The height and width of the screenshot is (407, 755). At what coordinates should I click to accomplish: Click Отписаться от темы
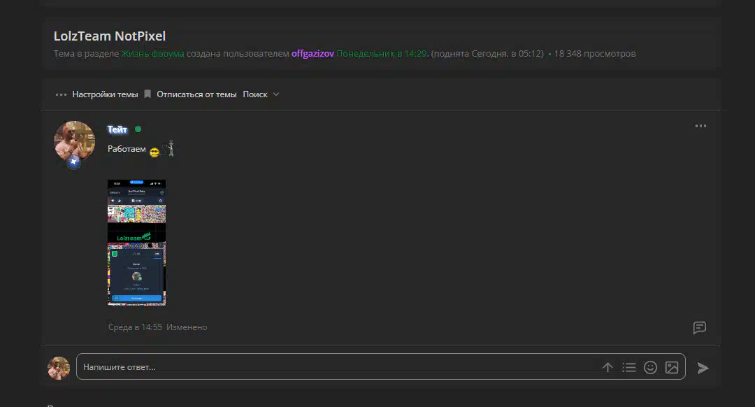click(196, 94)
